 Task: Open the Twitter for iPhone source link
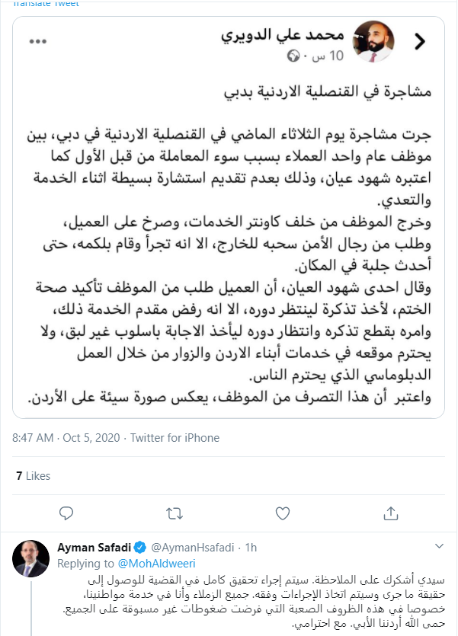(x=175, y=438)
